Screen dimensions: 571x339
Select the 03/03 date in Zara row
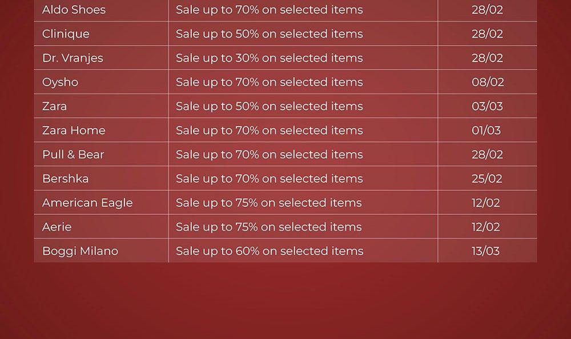[x=487, y=106]
